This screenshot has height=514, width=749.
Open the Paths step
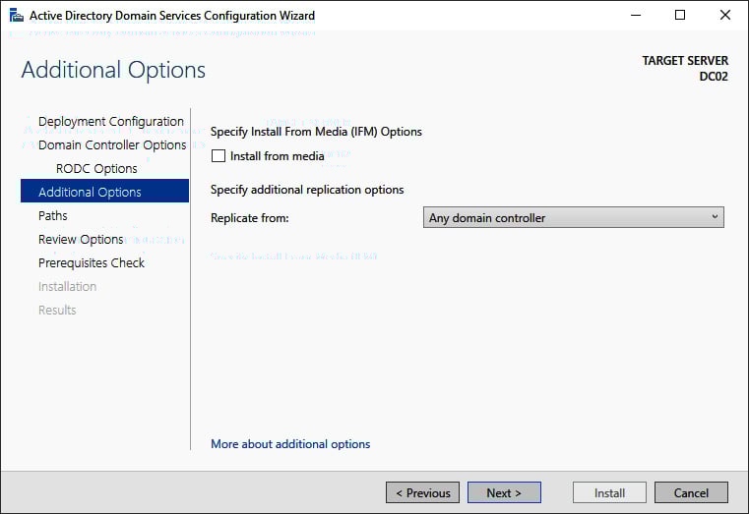[52, 215]
